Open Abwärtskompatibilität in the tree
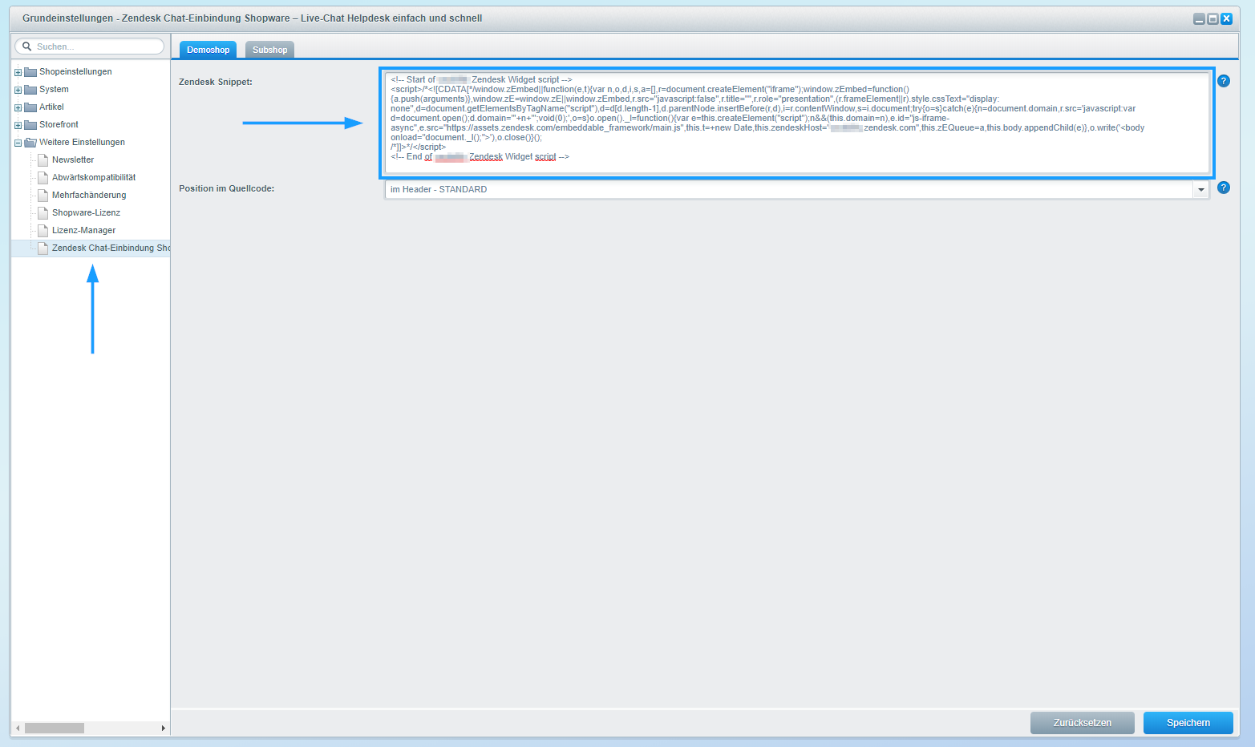This screenshot has width=1255, height=747. pyautogui.click(x=94, y=177)
